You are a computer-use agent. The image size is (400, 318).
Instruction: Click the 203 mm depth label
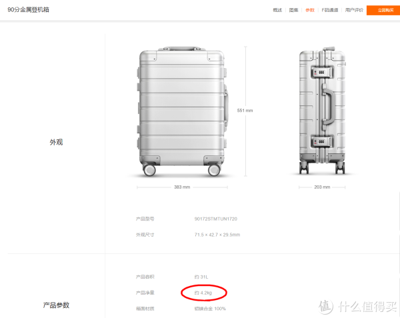tap(322, 187)
